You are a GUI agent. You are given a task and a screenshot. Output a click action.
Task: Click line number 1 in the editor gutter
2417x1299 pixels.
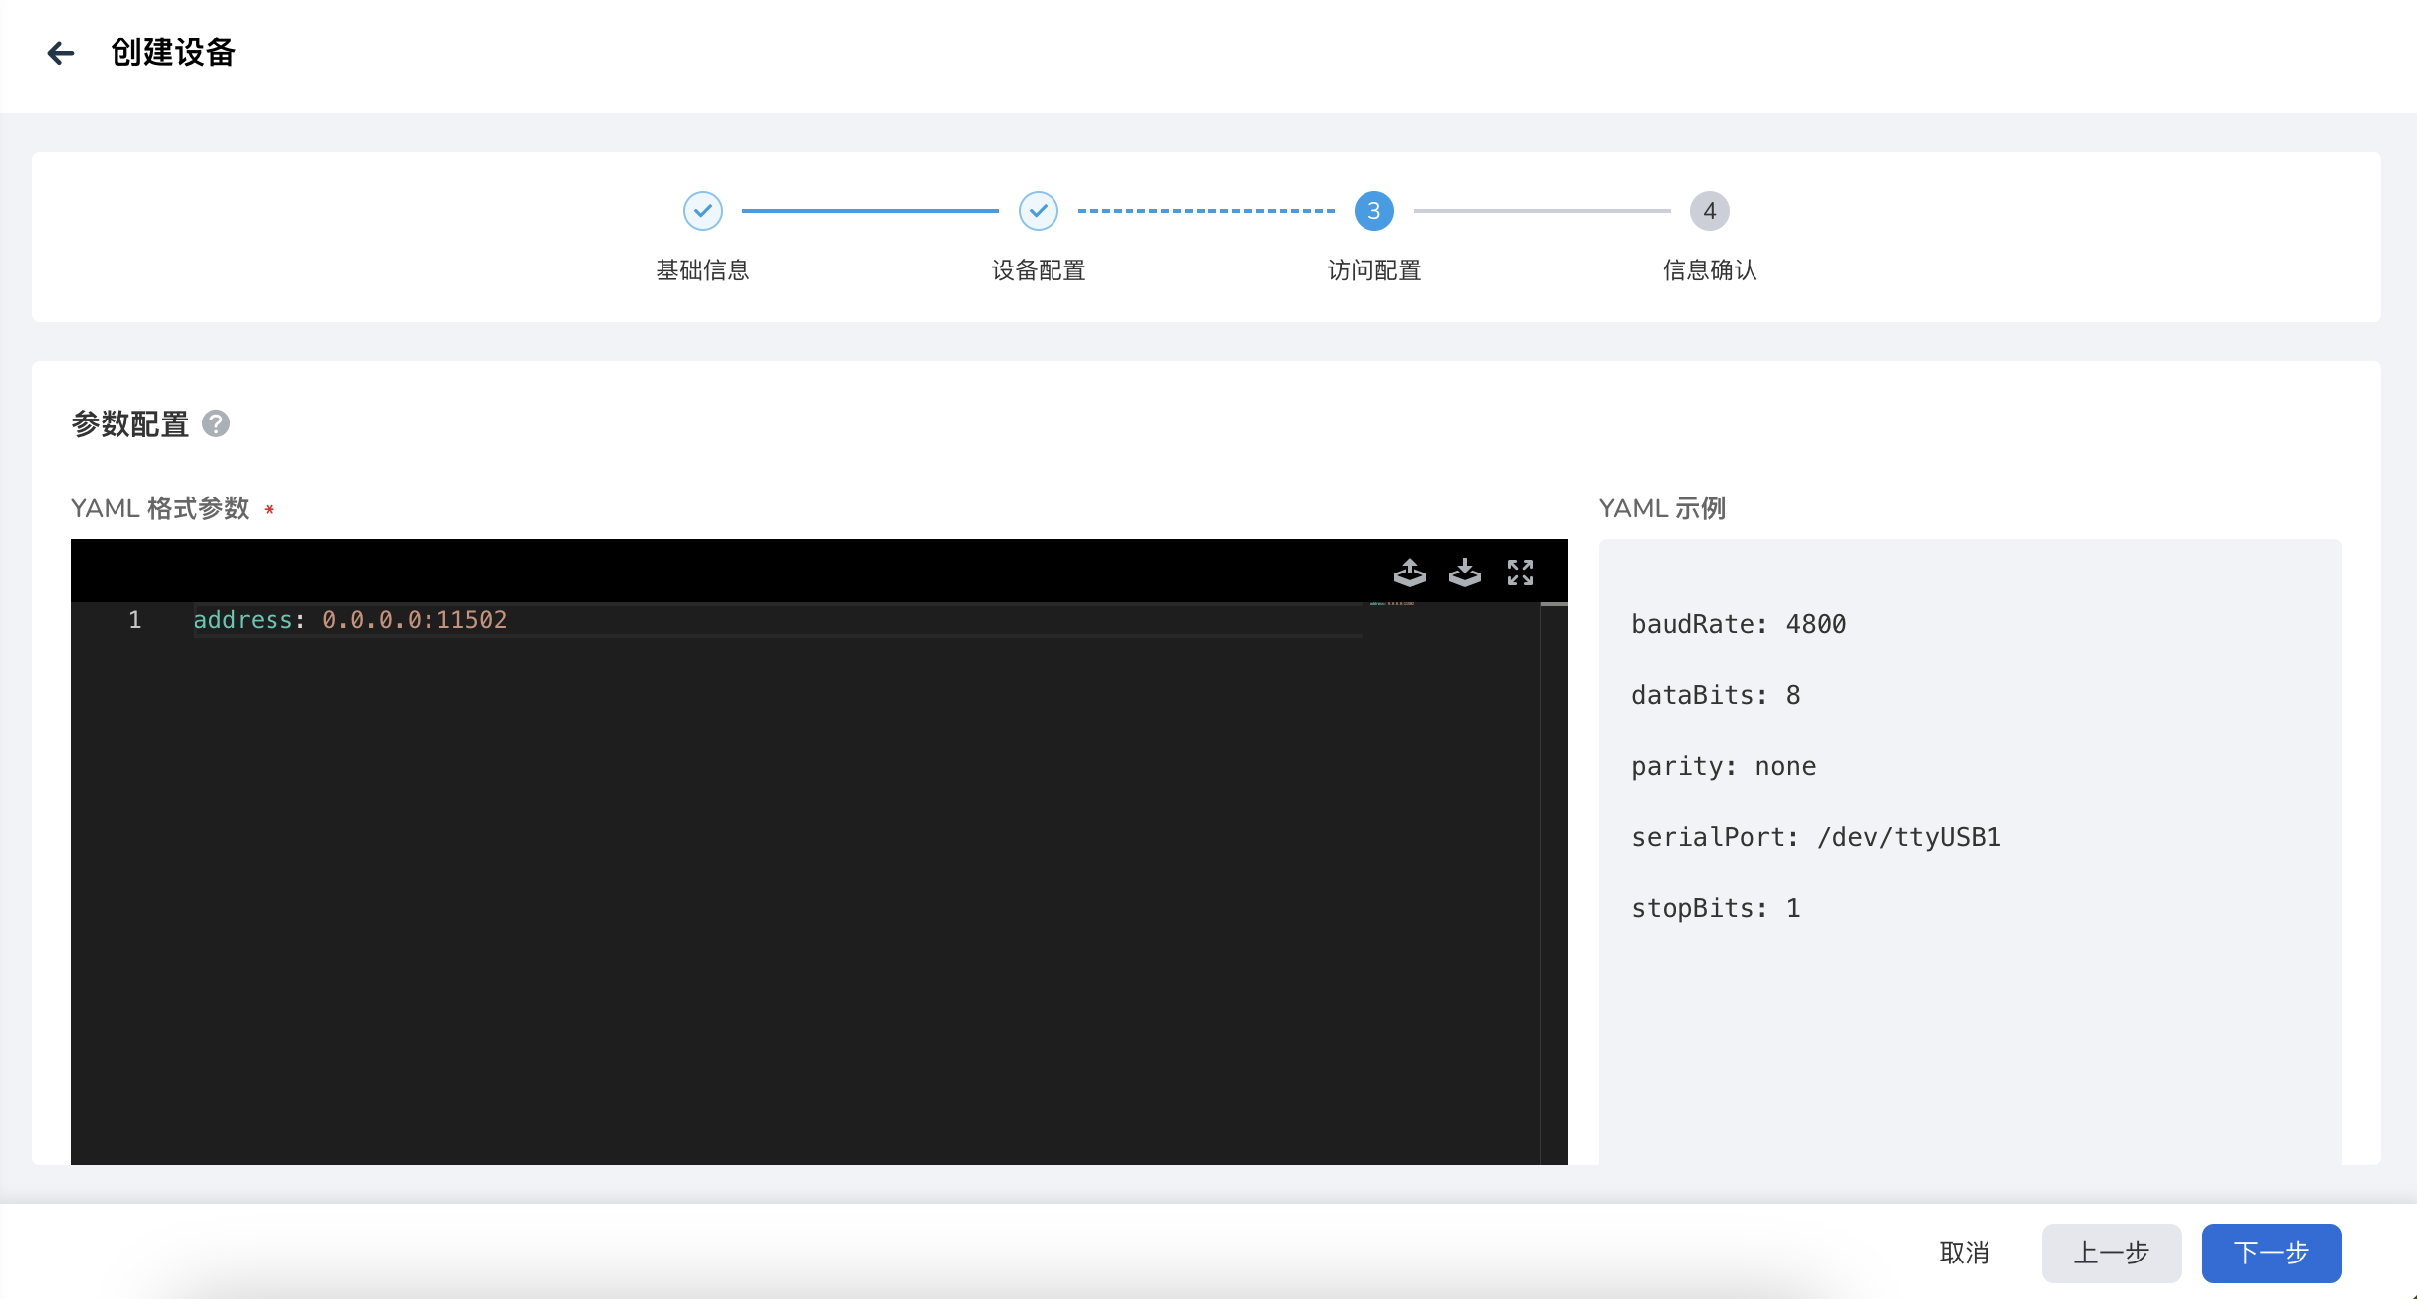(x=134, y=619)
